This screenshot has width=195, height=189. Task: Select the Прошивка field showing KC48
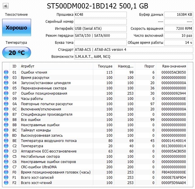(x=101, y=15)
